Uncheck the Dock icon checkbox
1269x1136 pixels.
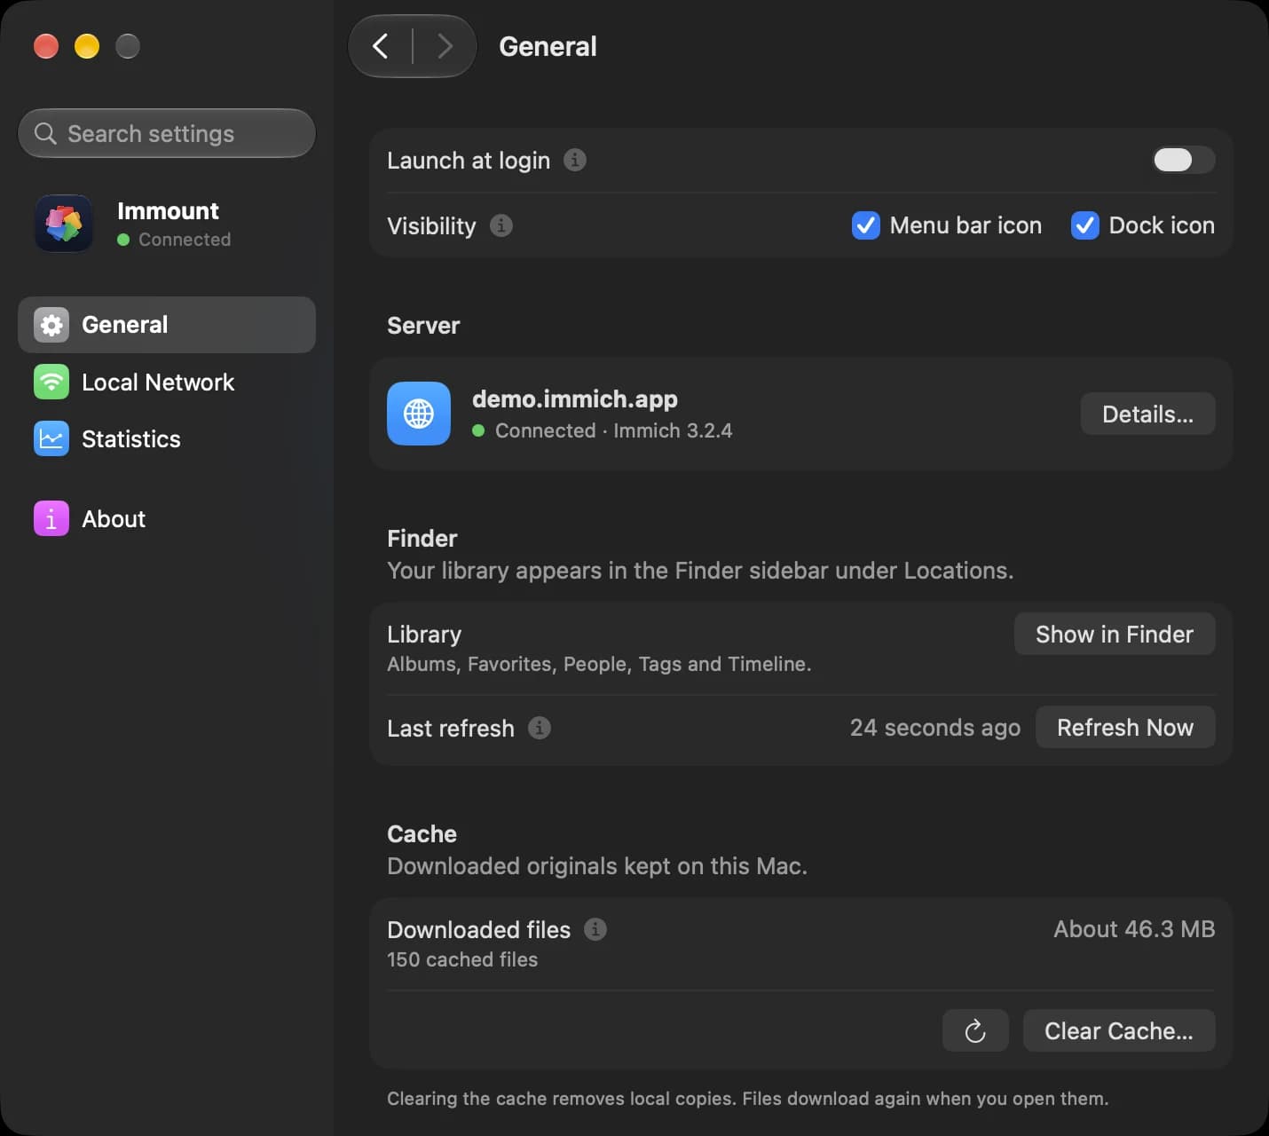pyautogui.click(x=1085, y=225)
